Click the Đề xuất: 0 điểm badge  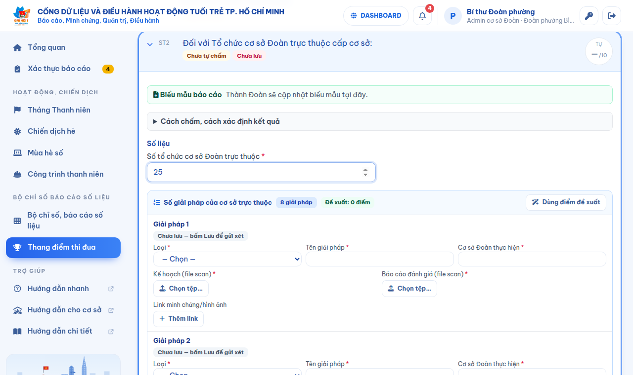(348, 202)
